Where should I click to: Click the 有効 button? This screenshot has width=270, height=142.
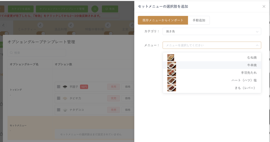point(110,9)
